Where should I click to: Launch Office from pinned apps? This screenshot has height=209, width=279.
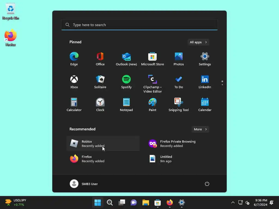(x=100, y=59)
